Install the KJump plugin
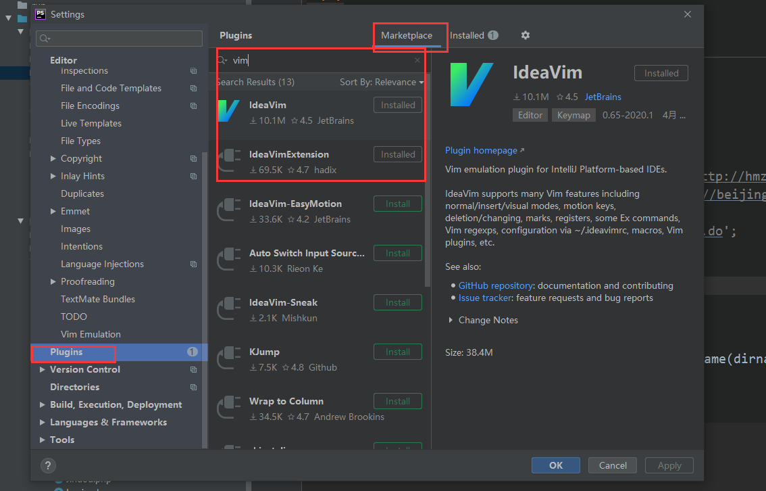 (398, 352)
